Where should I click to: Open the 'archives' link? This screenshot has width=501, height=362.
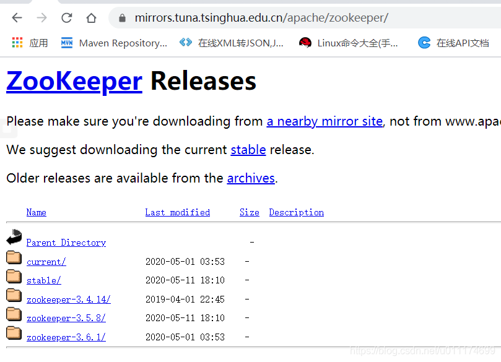pyautogui.click(x=251, y=178)
